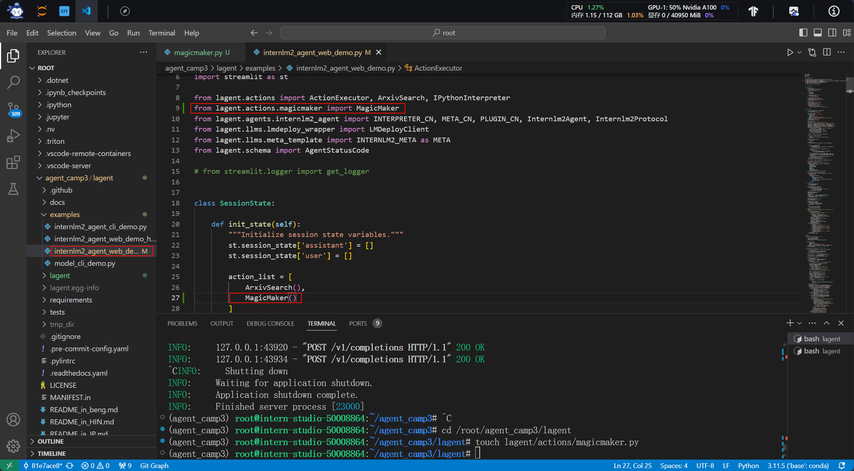The width and height of the screenshot is (854, 471).
Task: Split the editor to the right
Action: 827,52
